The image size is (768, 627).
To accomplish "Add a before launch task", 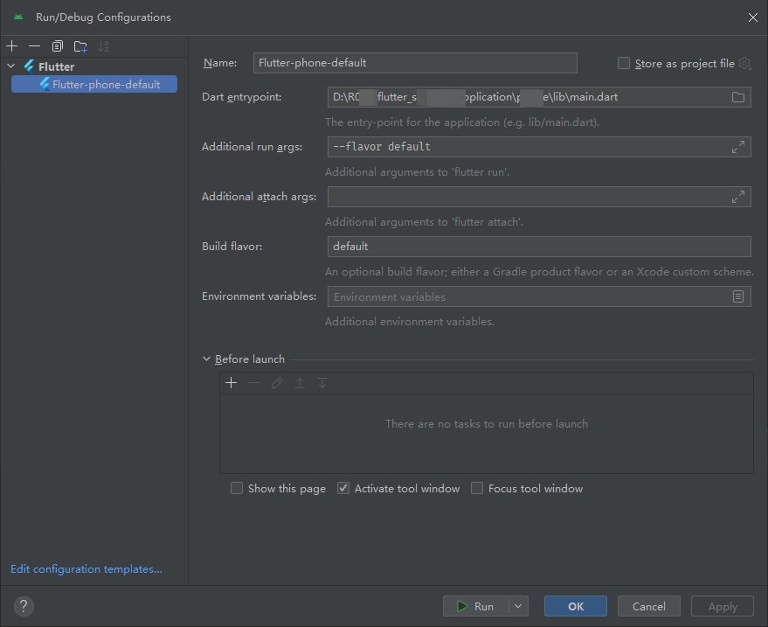I will 232,383.
